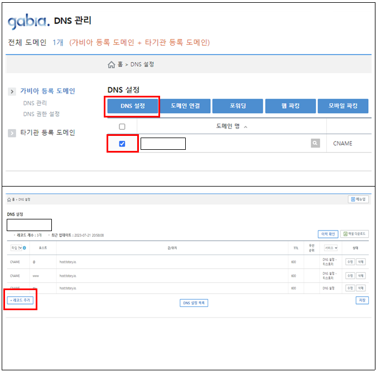The width and height of the screenshot is (376, 372).
Task: Uncheck the checked domain row checkbox
Action: (122, 144)
